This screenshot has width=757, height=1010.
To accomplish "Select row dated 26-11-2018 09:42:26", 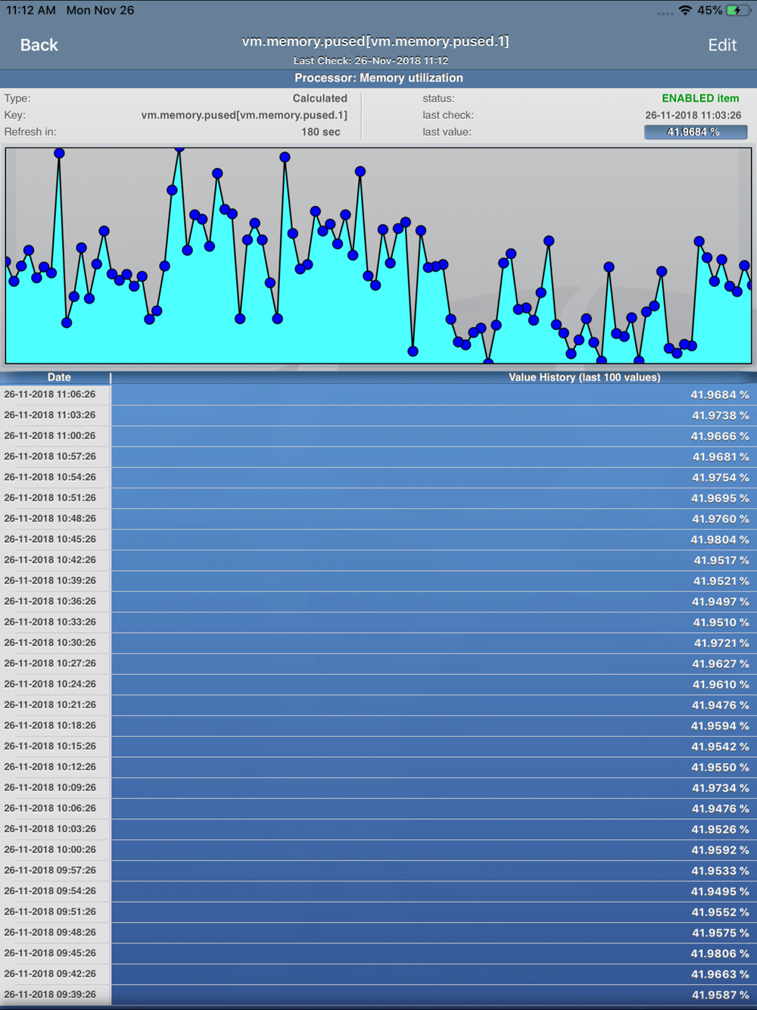I will point(378,974).
